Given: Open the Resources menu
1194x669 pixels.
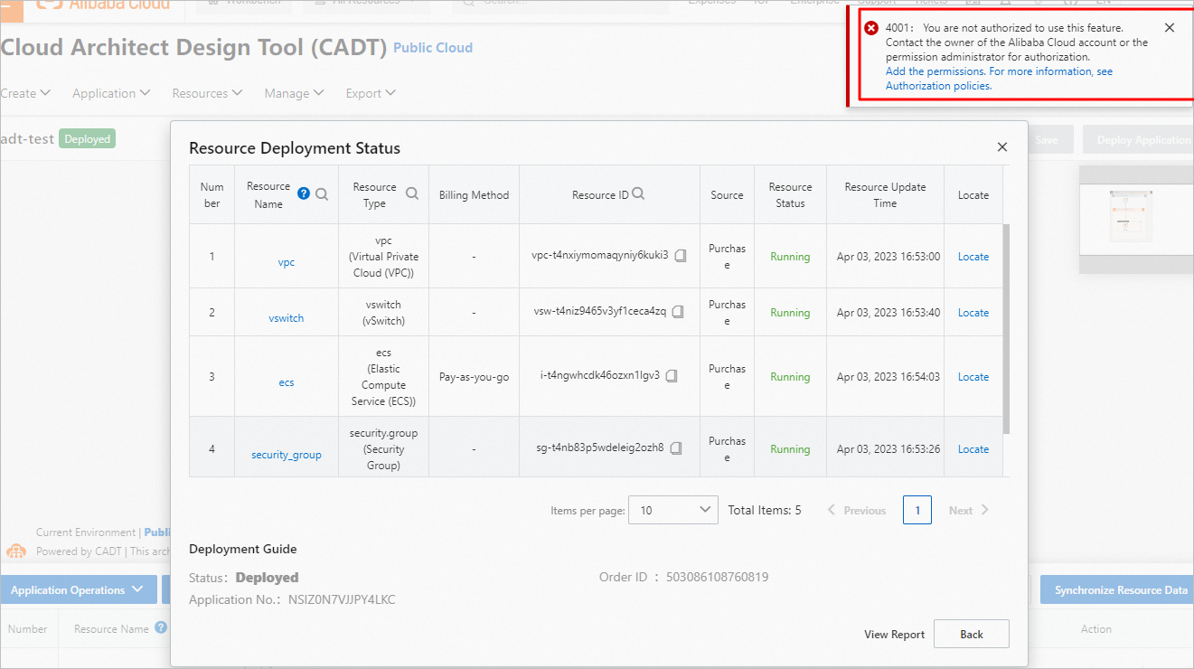Looking at the screenshot, I should (x=207, y=93).
